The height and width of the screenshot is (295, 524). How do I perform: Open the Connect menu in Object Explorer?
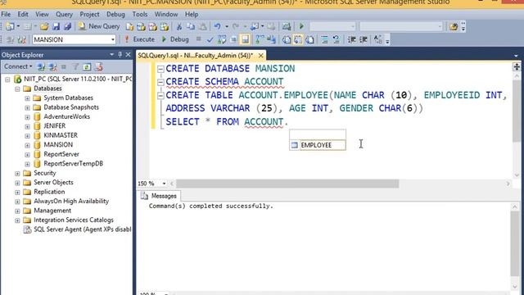coord(18,66)
